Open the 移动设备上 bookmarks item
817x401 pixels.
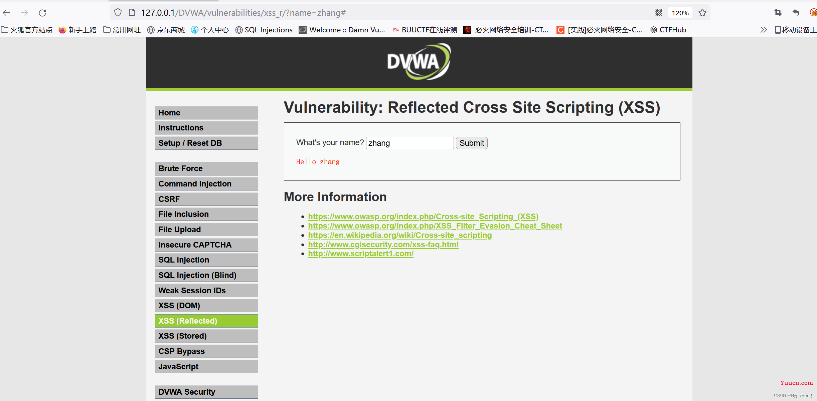pos(796,30)
